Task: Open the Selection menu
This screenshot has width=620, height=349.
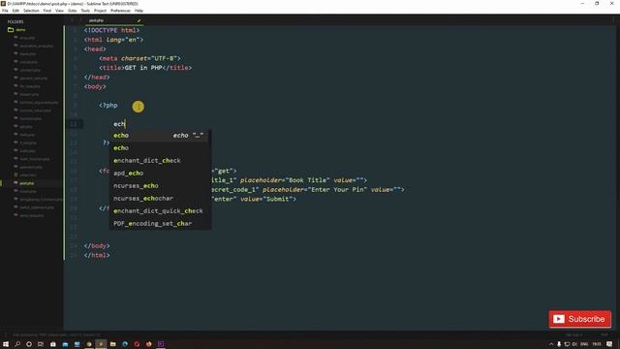Action: [x=31, y=11]
